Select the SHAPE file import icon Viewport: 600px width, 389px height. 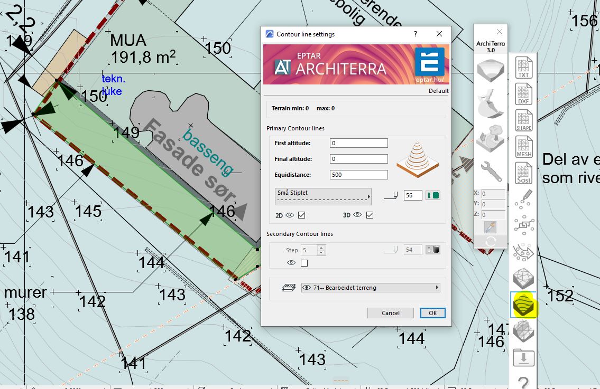coord(523,121)
